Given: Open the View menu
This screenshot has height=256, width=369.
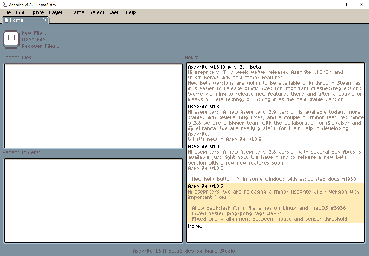Looking at the screenshot, I should tap(115, 12).
